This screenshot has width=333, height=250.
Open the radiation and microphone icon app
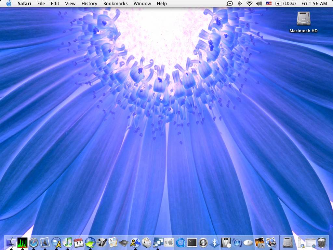(x=101, y=242)
